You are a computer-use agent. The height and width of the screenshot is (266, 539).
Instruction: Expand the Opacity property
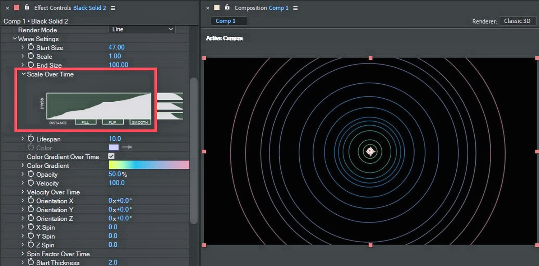point(23,174)
